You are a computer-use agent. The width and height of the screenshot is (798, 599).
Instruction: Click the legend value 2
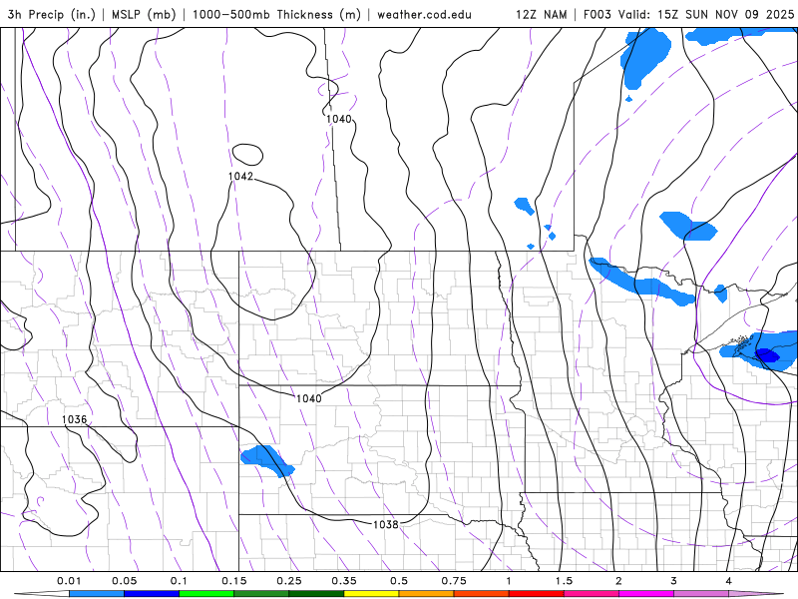618,581
